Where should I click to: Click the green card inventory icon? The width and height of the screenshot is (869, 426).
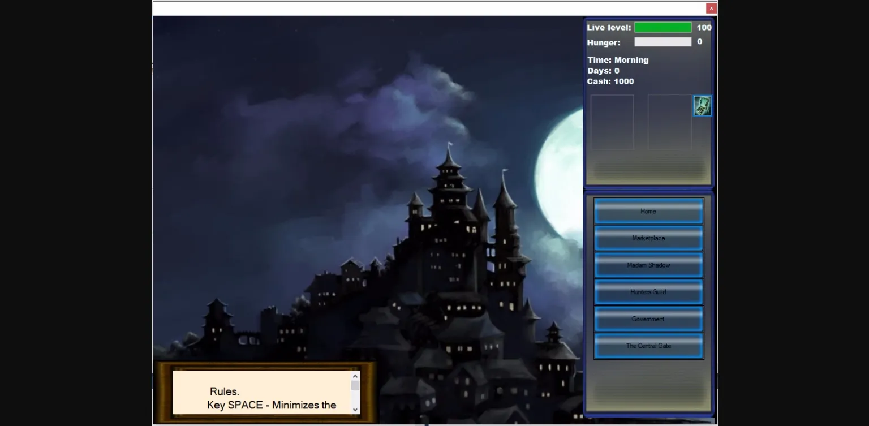click(702, 106)
